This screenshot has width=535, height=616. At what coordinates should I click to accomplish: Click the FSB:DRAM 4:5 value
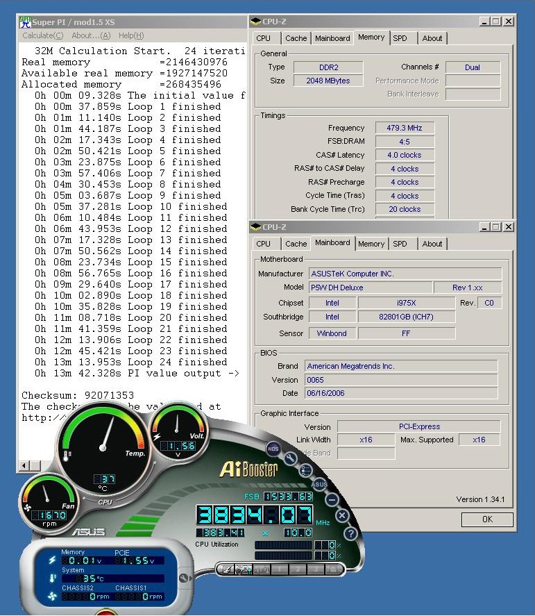tap(405, 142)
